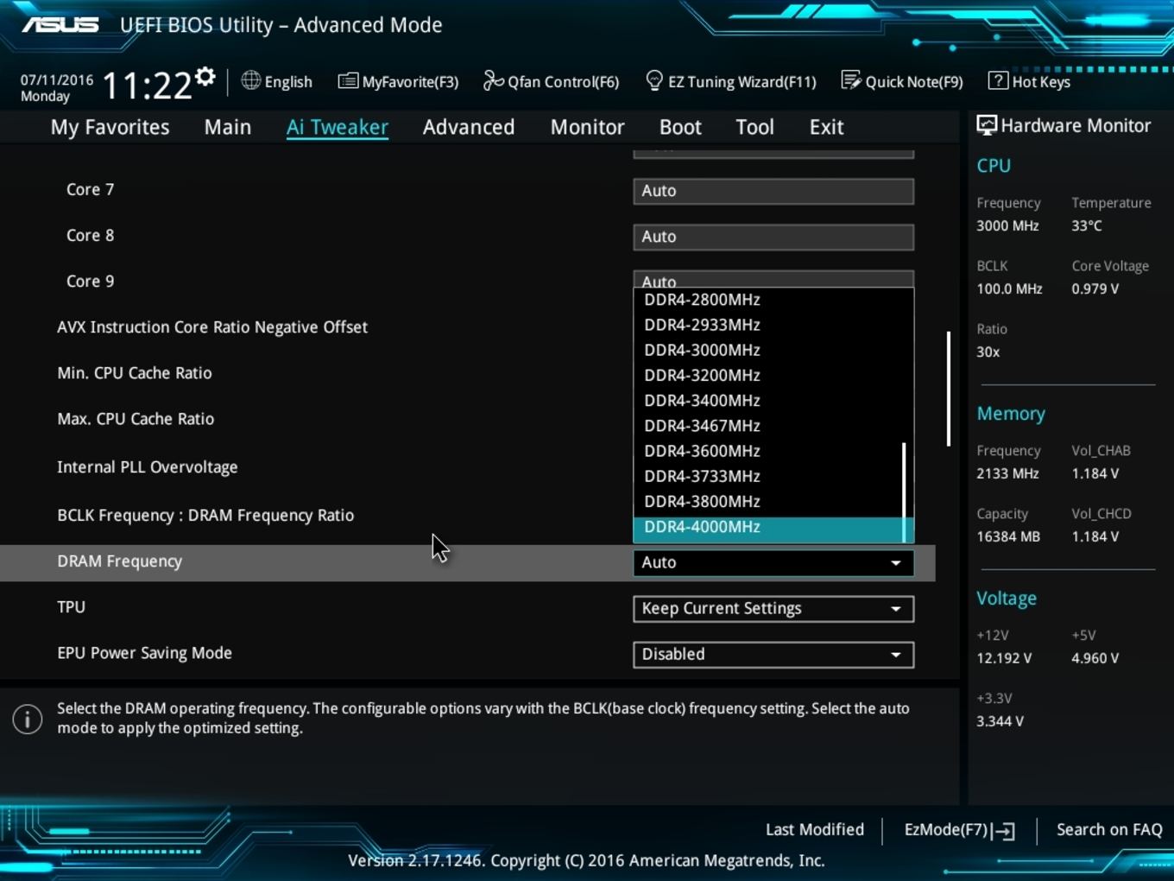The image size is (1174, 881).
Task: Click +3.3V reading 3.344 V
Action: coord(1000,721)
